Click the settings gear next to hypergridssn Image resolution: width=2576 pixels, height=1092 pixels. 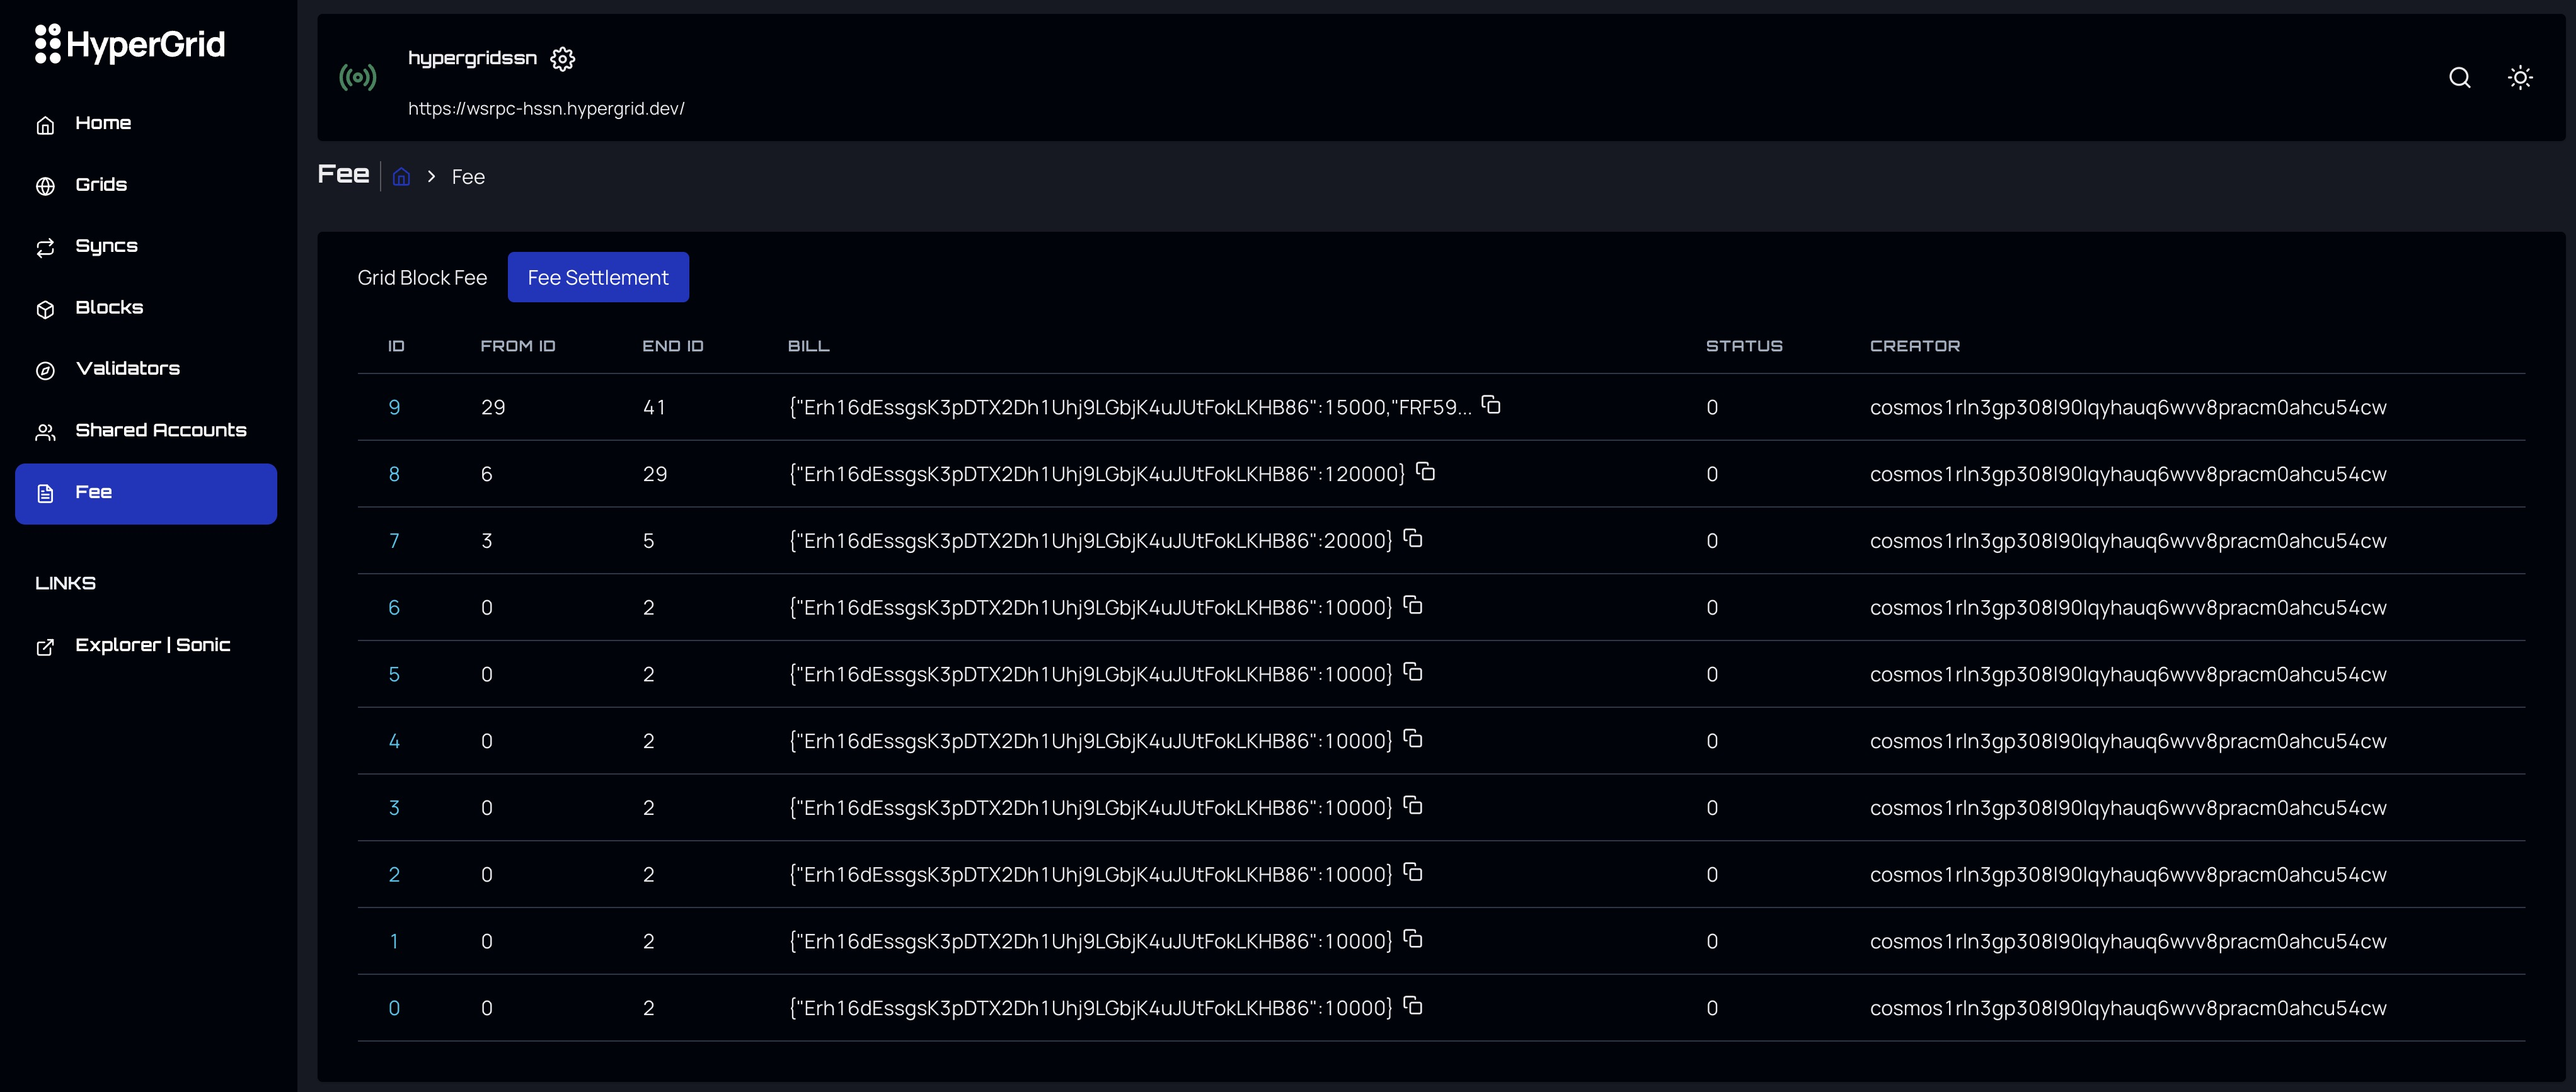pyautogui.click(x=563, y=59)
